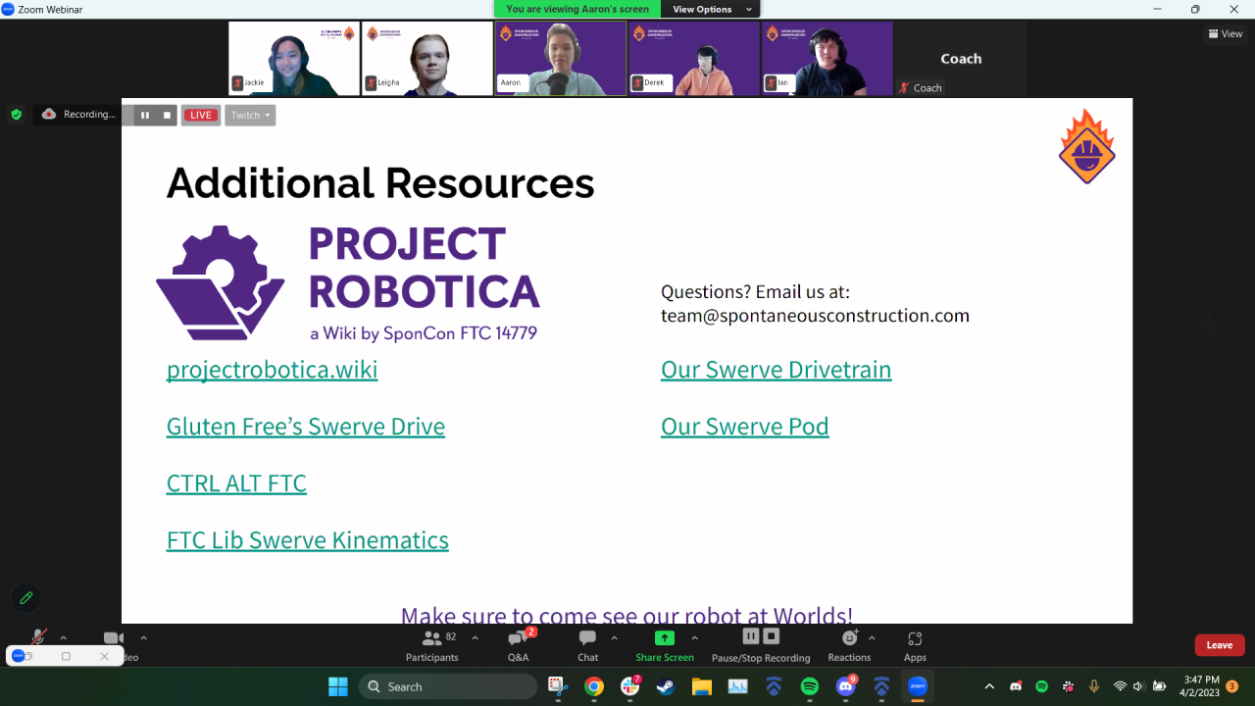
Task: Open the Photos app from taskbar
Action: pyautogui.click(x=737, y=686)
